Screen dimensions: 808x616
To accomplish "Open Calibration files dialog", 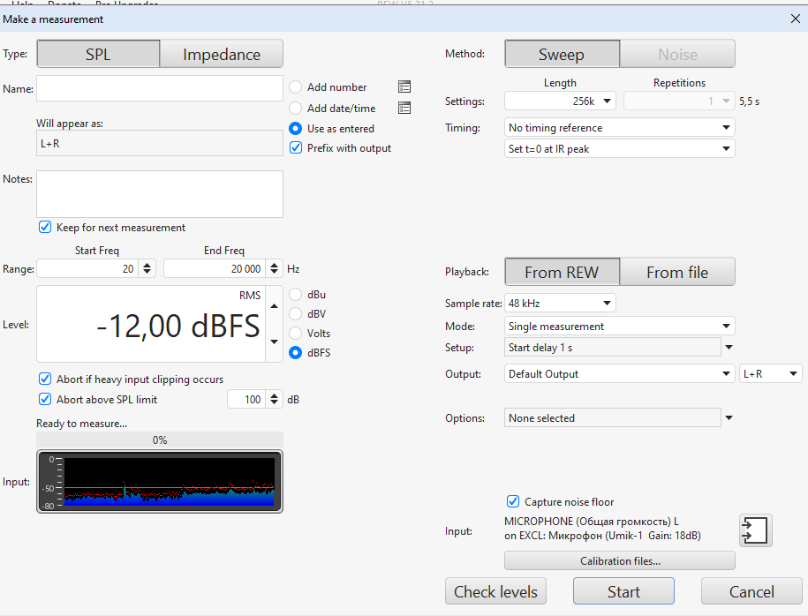I will point(619,561).
